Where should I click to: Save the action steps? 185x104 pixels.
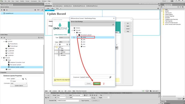pos(41,38)
